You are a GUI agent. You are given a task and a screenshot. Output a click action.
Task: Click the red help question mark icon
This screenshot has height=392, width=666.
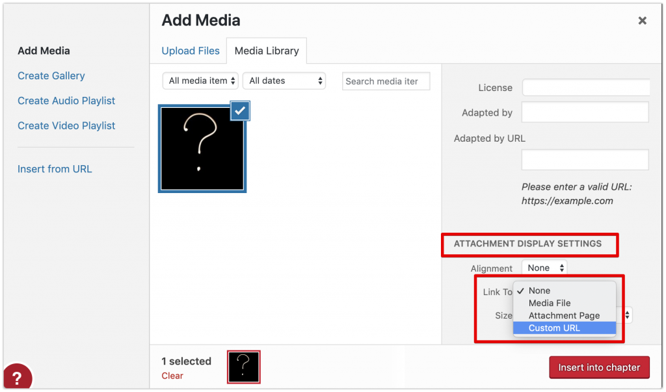17,376
